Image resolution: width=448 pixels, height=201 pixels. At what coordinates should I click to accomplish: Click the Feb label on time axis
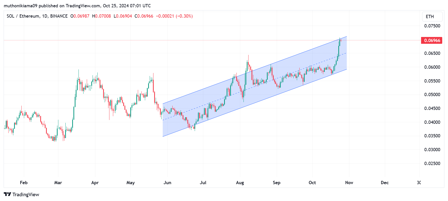click(24, 183)
